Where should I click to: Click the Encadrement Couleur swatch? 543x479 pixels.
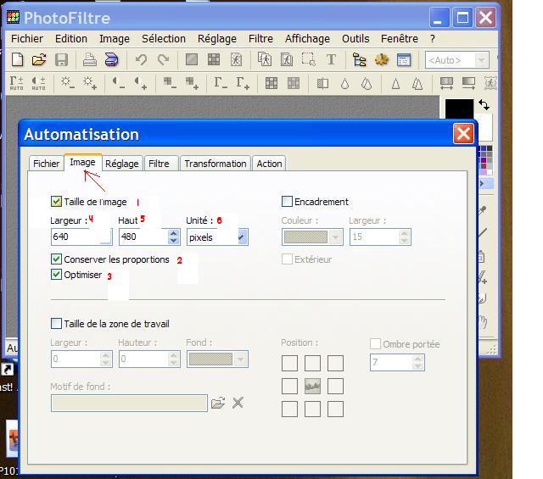point(305,237)
